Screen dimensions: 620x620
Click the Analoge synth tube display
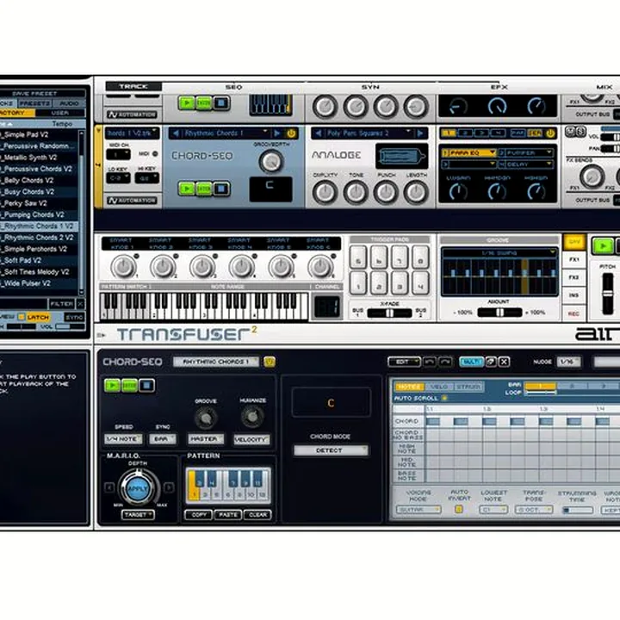401,156
